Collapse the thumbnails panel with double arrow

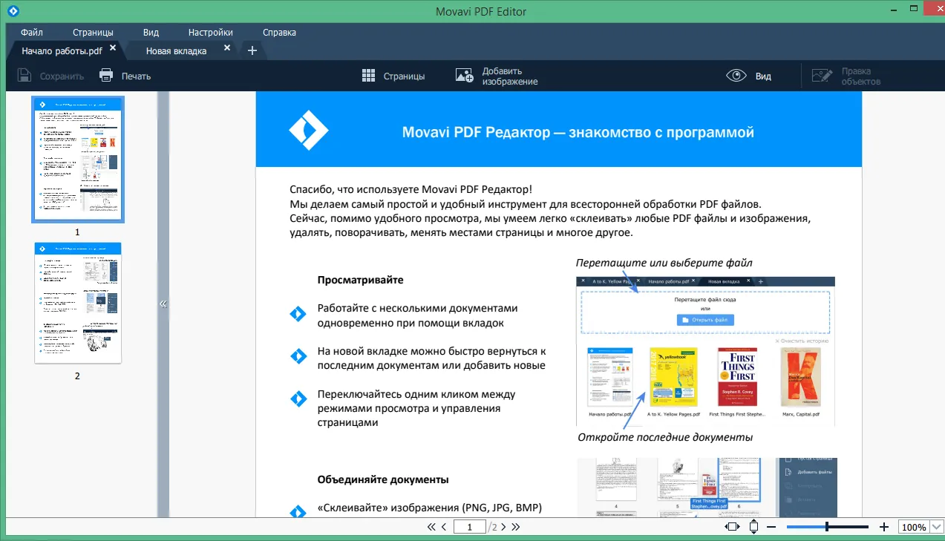163,304
